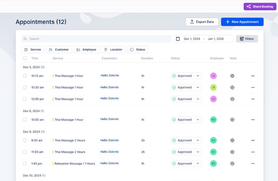Click the Dec 5, 2024 group header

(34, 67)
